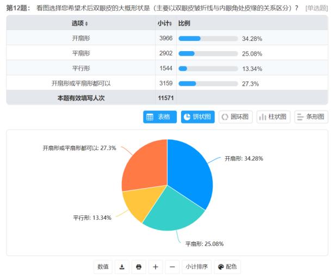Toggle the 饼状图 chart view

[197, 117]
